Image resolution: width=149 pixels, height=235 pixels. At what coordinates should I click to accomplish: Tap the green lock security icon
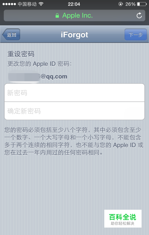point(57,15)
